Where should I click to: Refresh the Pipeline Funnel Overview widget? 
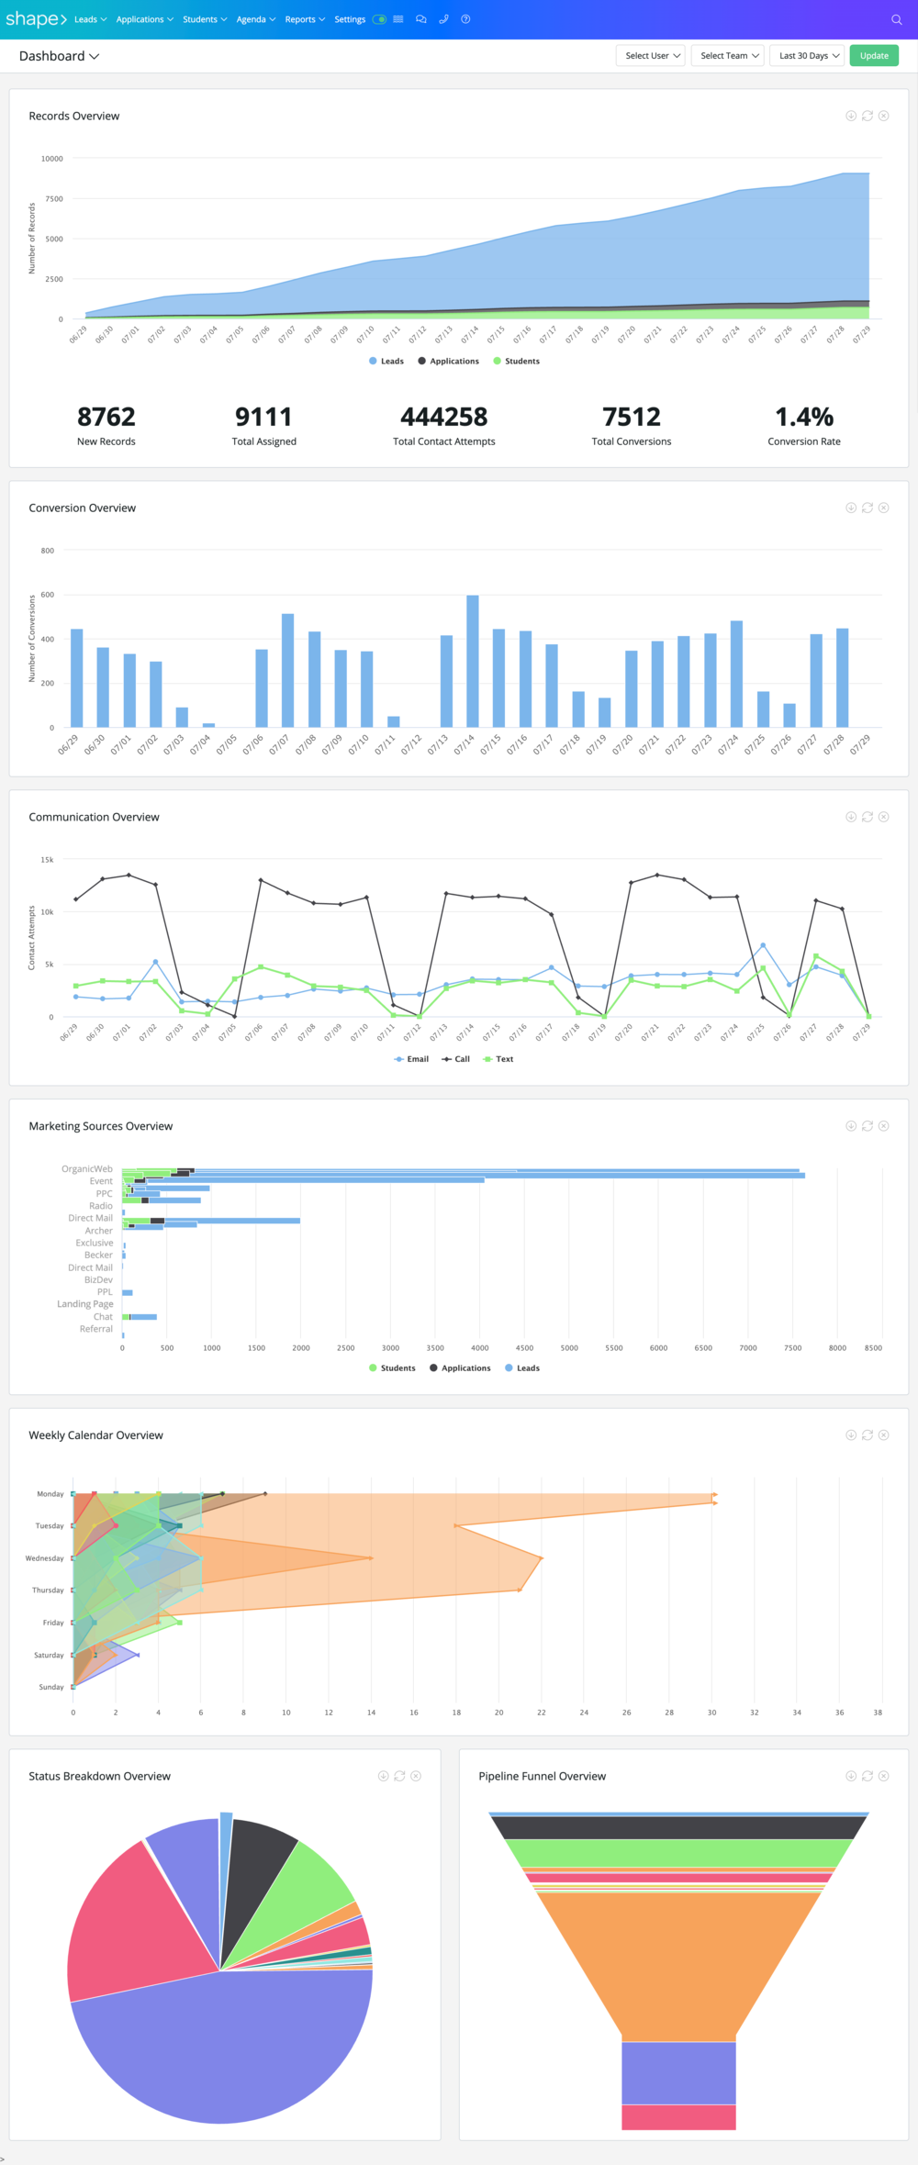coord(868,1776)
